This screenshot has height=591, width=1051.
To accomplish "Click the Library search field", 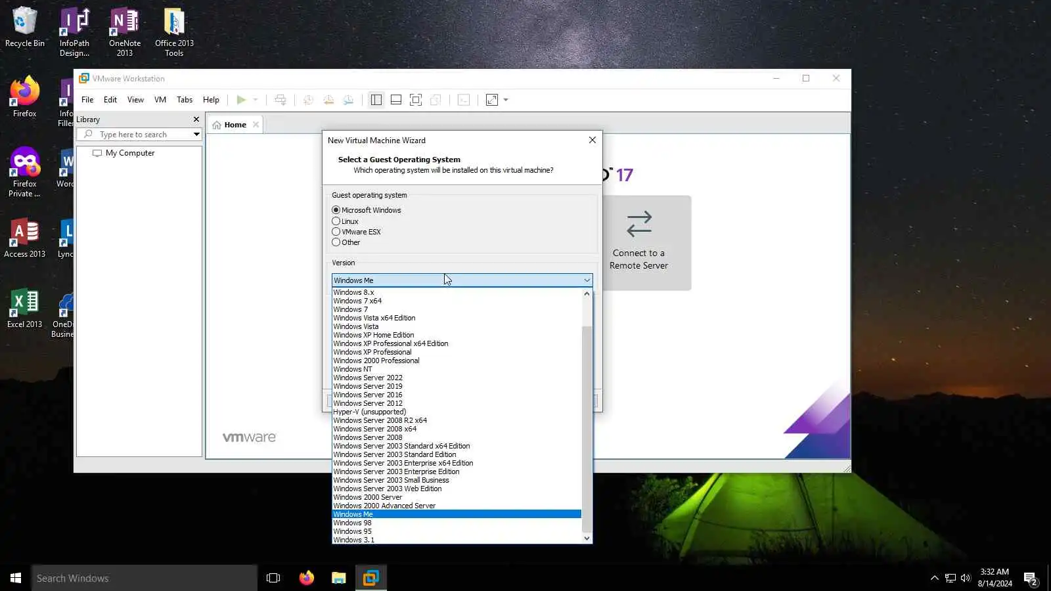I will [138, 135].
